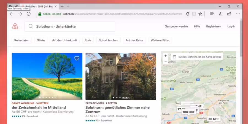Open the extensions puzzle icon in address bar

click(x=188, y=14)
